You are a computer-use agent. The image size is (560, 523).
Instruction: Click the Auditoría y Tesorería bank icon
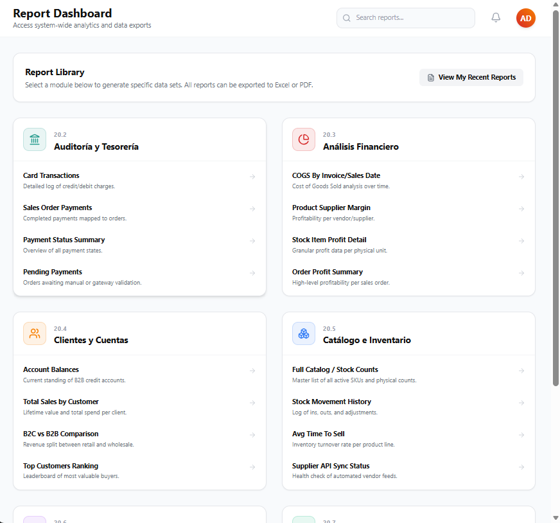[x=35, y=139]
